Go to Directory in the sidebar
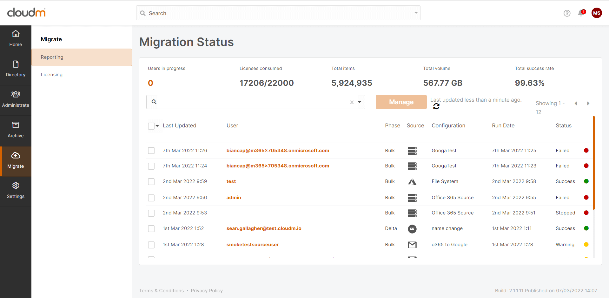Screen dimensions: 609x298 point(16,69)
